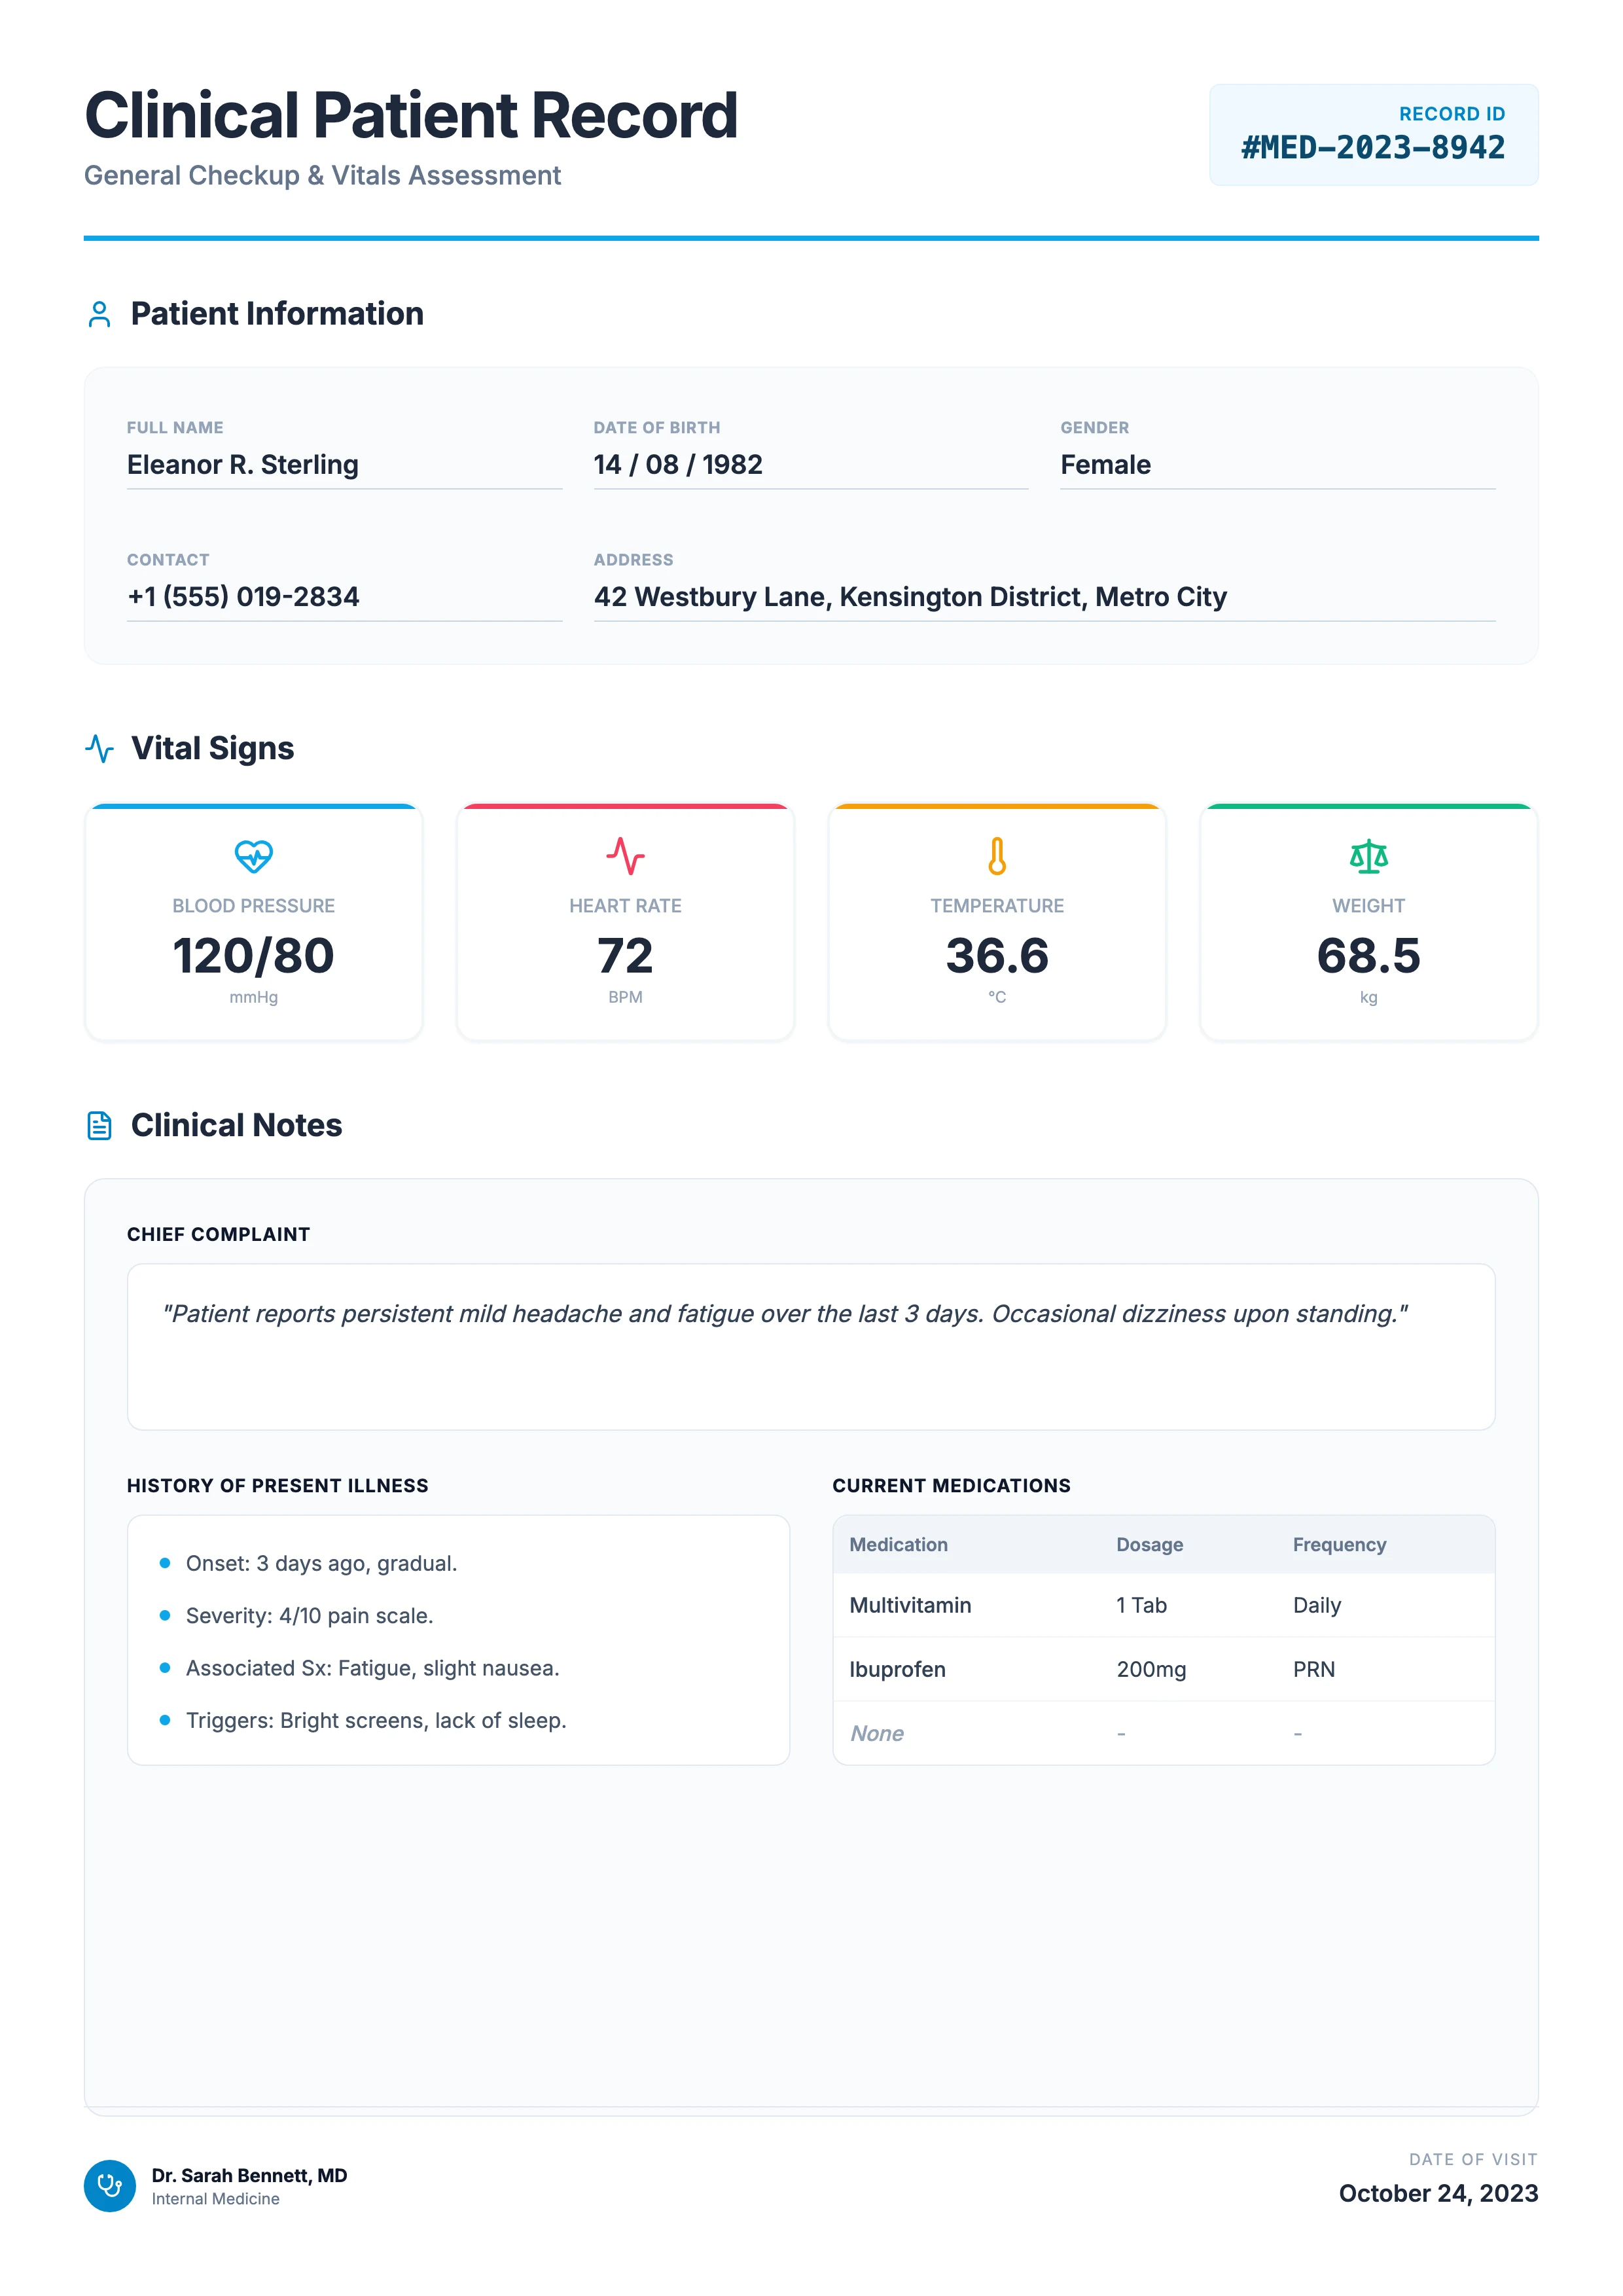Click the red pulse icon in Heart Rate card
The width and height of the screenshot is (1623, 2296).
[x=625, y=856]
